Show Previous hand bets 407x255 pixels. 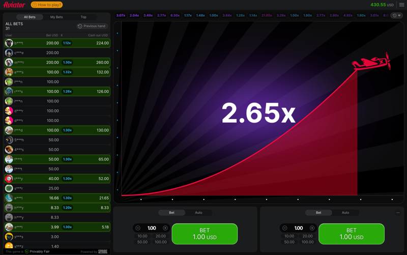click(92, 26)
